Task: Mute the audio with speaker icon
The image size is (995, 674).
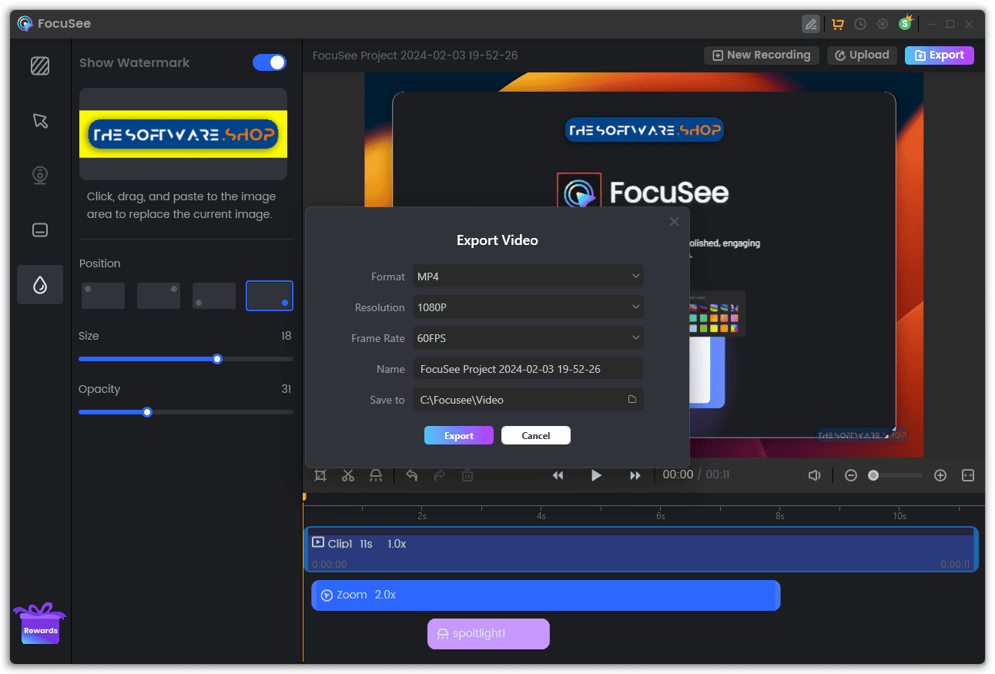Action: (814, 475)
